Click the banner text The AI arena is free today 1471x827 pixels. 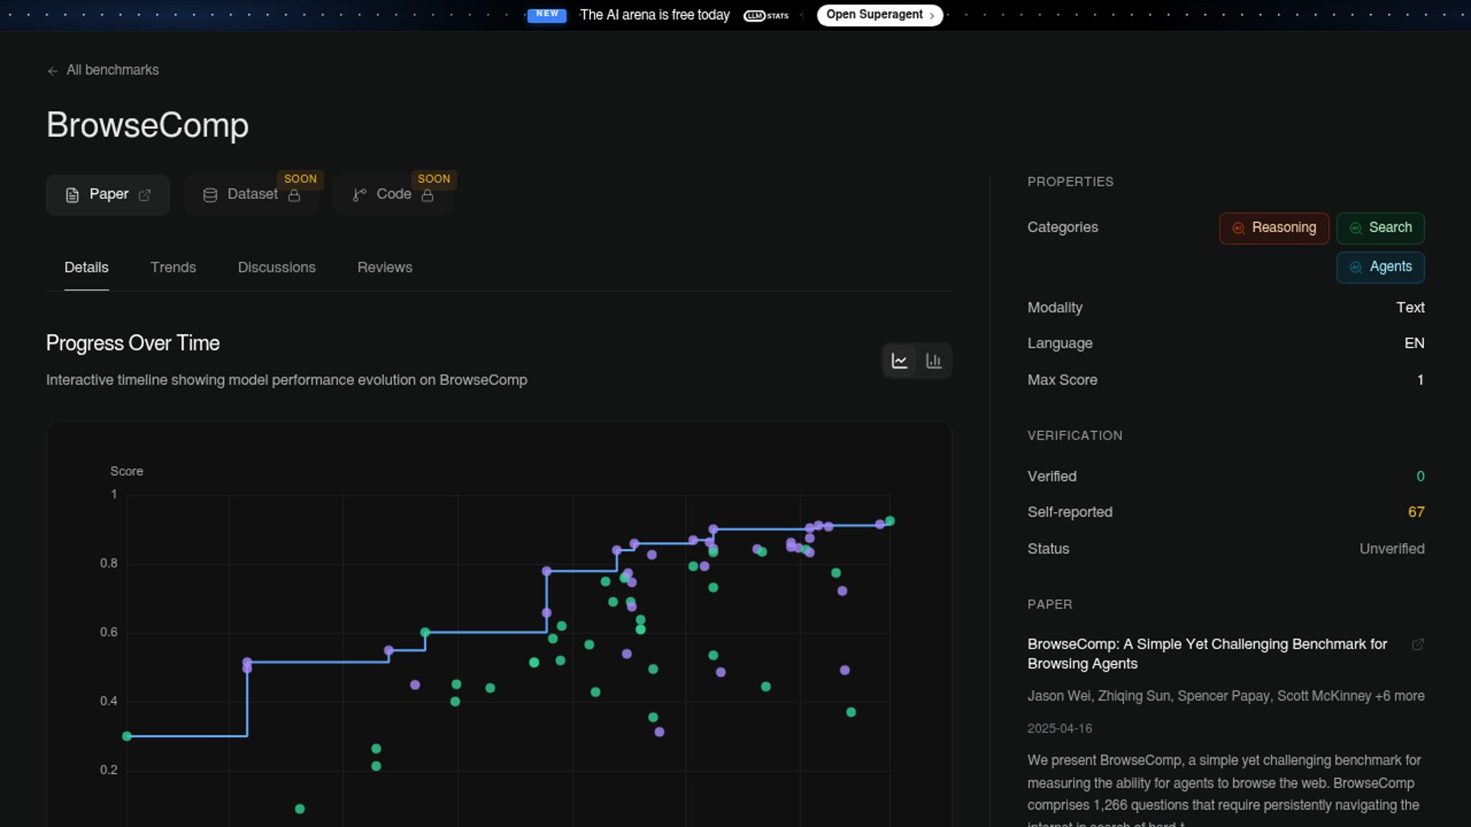[654, 15]
